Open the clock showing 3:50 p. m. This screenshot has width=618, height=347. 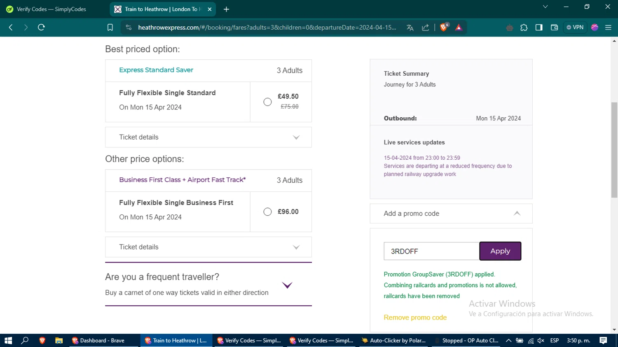(578, 340)
